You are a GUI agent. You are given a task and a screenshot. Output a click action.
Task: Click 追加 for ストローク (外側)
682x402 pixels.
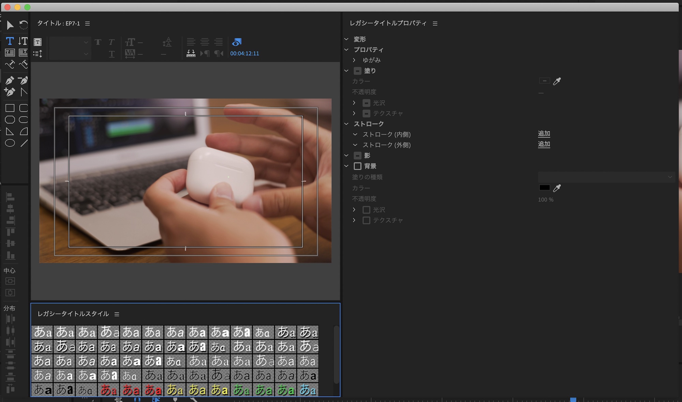(544, 144)
